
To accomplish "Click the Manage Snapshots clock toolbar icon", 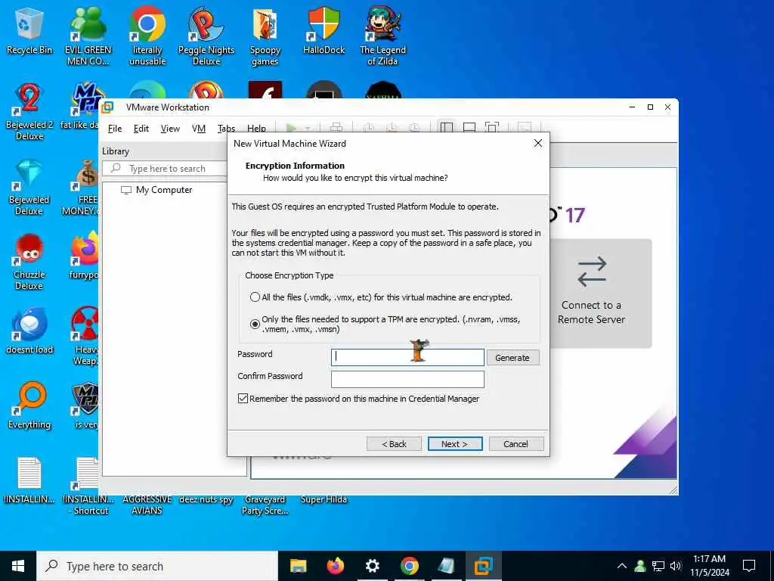I will pos(414,127).
